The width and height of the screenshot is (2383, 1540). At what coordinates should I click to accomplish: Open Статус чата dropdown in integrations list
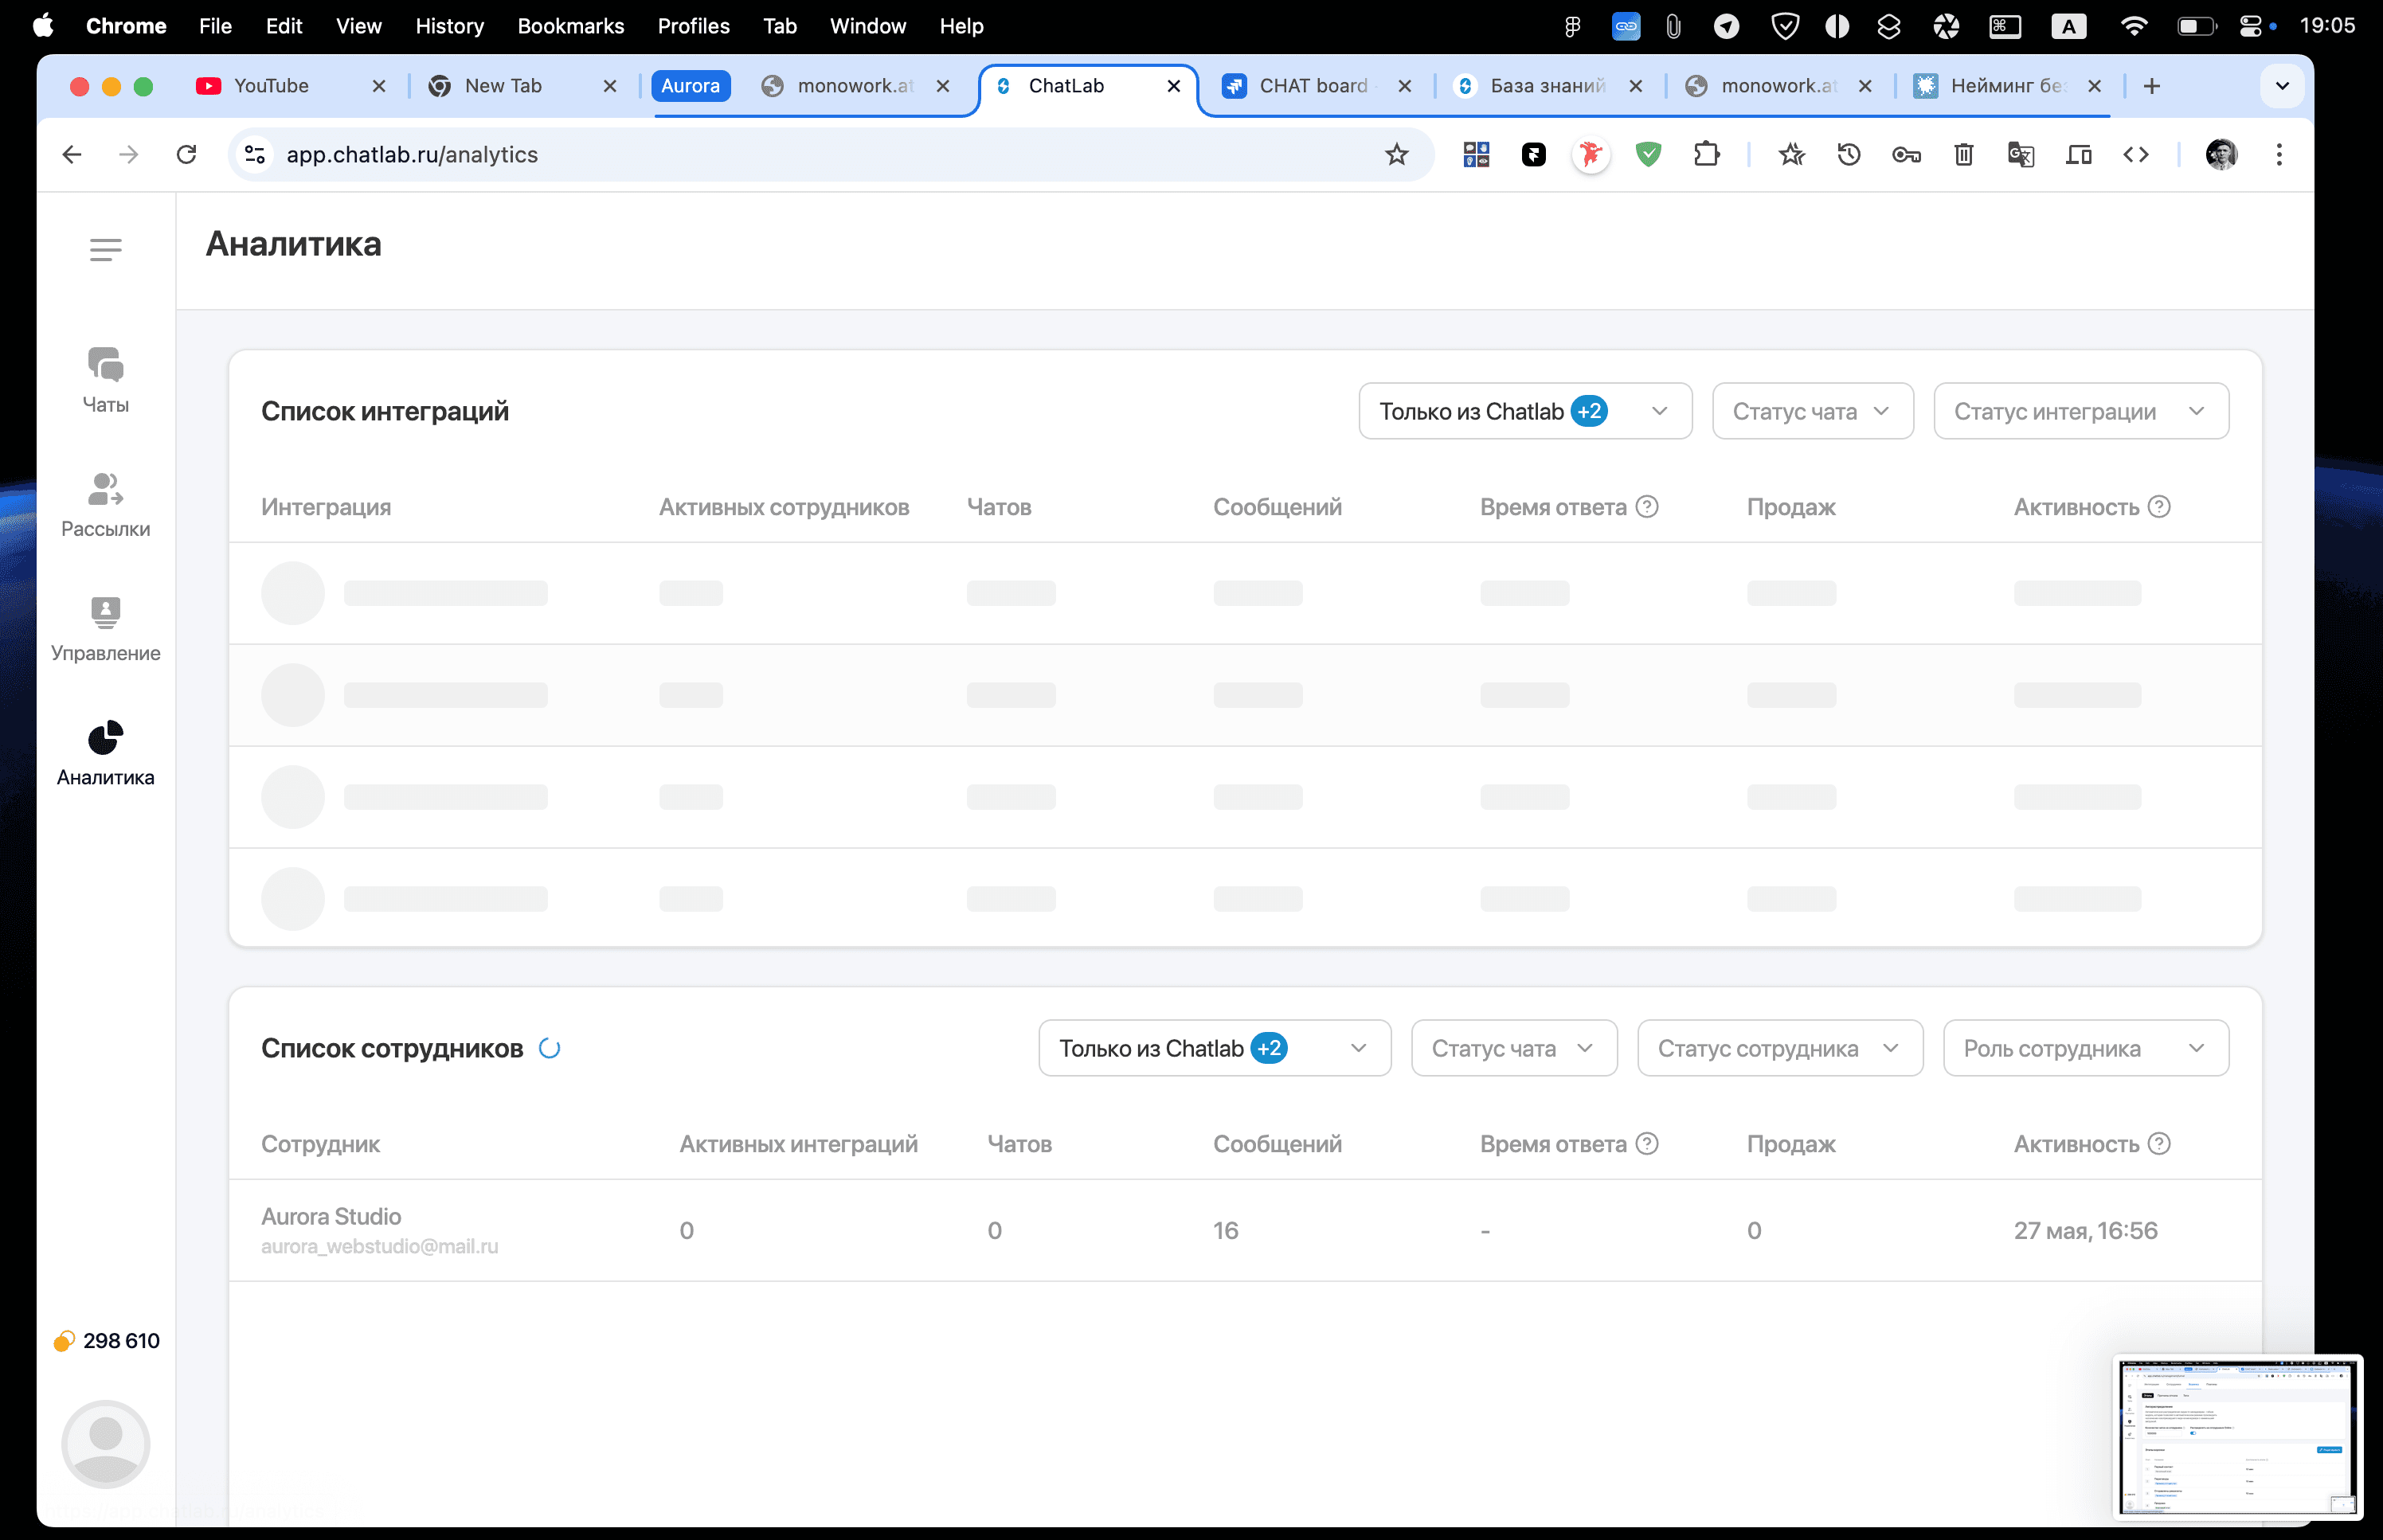(x=1811, y=411)
